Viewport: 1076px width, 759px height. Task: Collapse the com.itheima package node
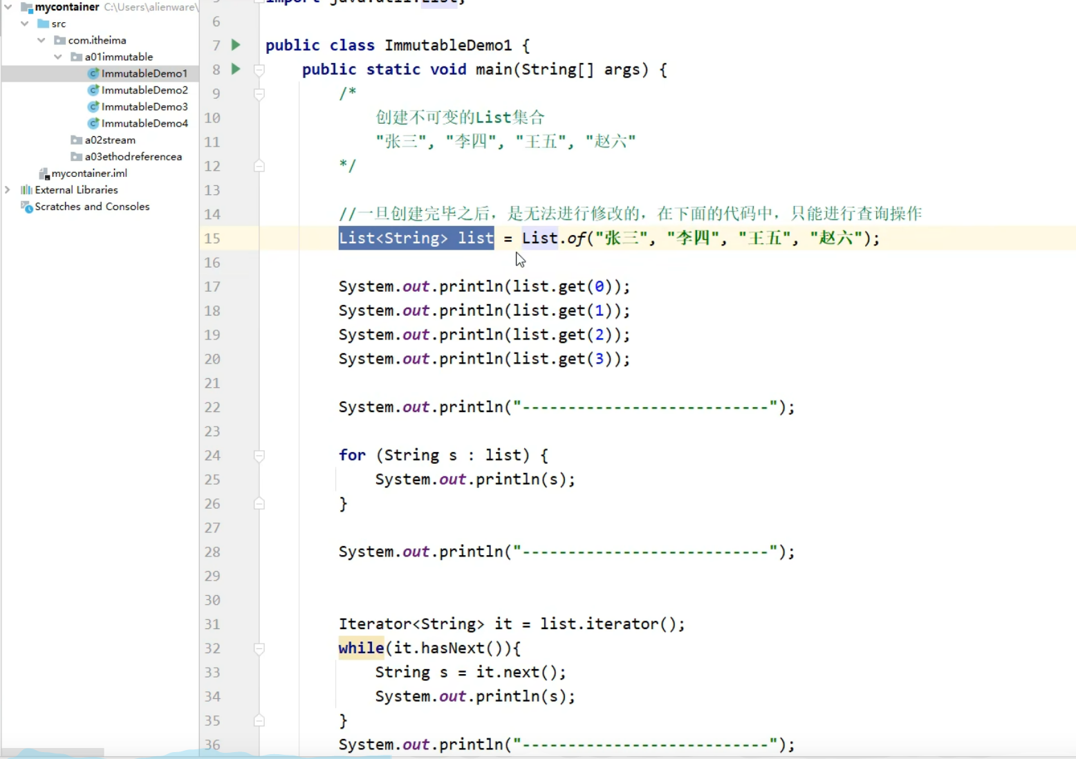[x=41, y=39]
